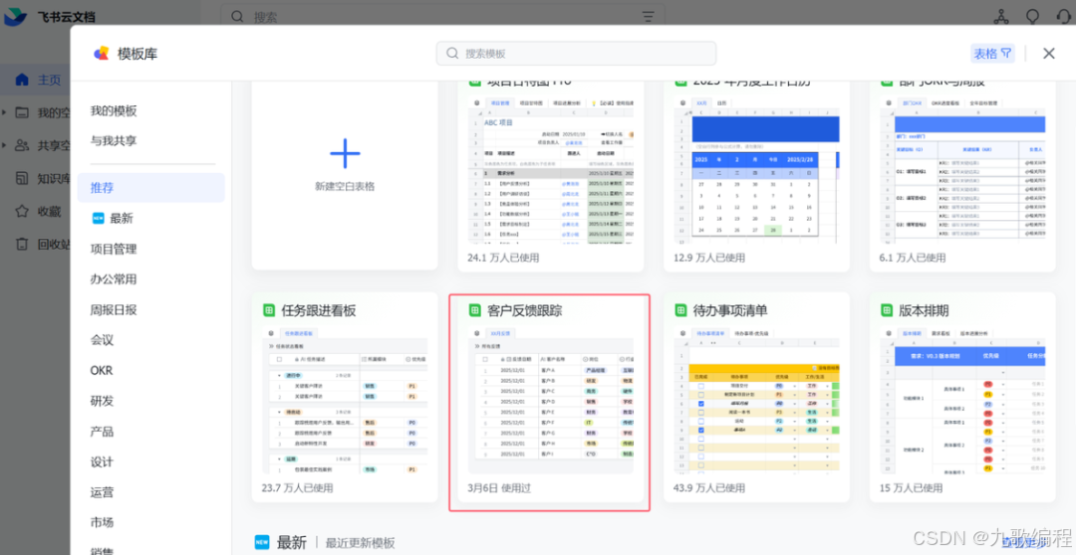The image size is (1076, 555).
Task: Click the 3月6日 使用过 text
Action: tap(499, 487)
